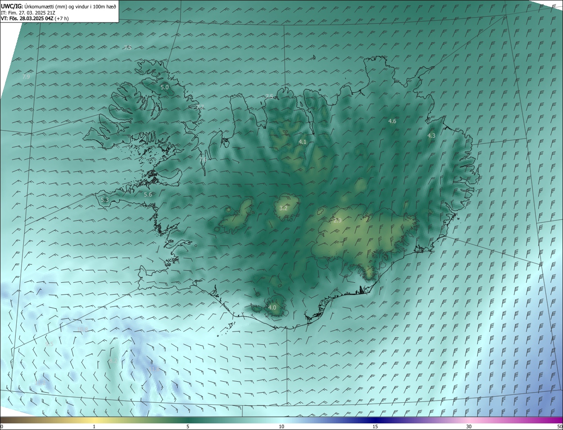Click the 30 tick label on color scale
This screenshot has width=563, height=430.
[x=469, y=426]
